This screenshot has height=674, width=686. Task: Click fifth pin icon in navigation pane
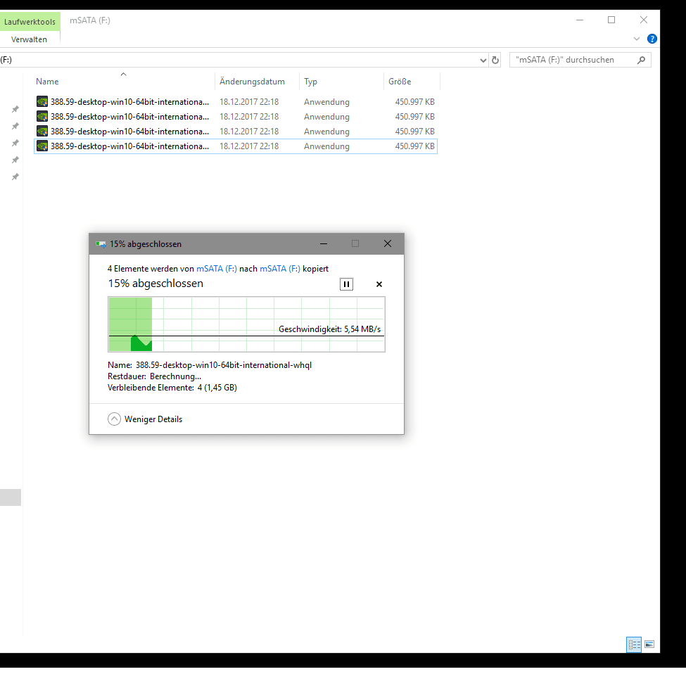[15, 177]
